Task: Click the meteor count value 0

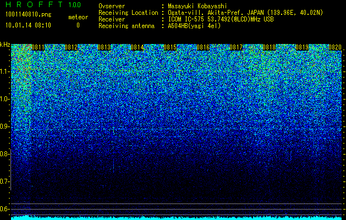Action: [x=78, y=25]
